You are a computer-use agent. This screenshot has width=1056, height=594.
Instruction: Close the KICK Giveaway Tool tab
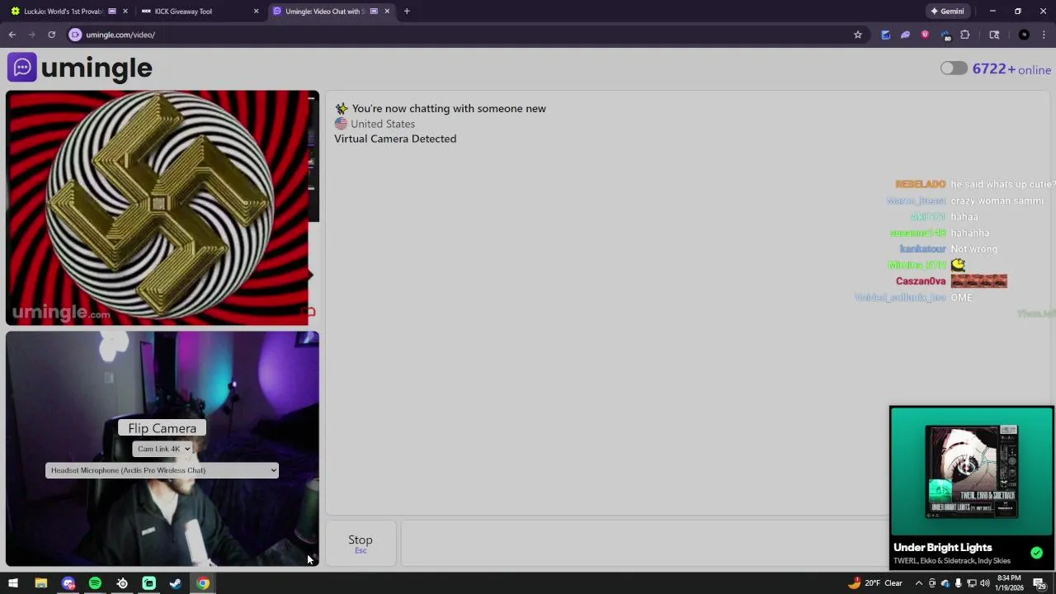click(x=256, y=12)
